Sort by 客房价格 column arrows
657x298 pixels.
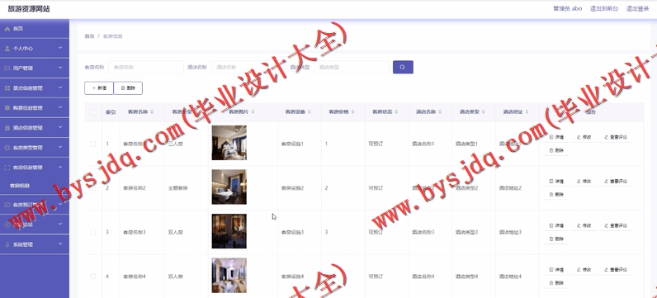coord(352,112)
